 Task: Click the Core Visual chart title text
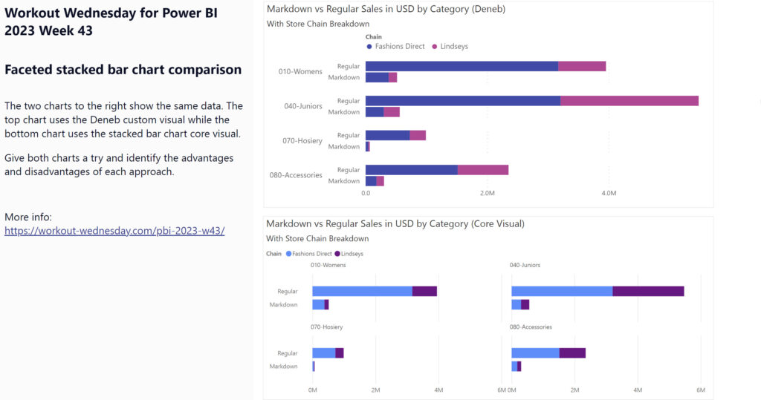[396, 223]
